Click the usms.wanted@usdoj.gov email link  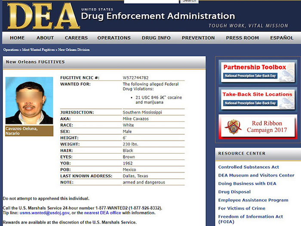click(44, 213)
